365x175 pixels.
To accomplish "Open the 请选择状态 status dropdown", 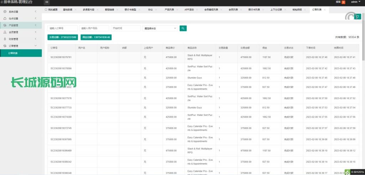I will pos(160,28).
